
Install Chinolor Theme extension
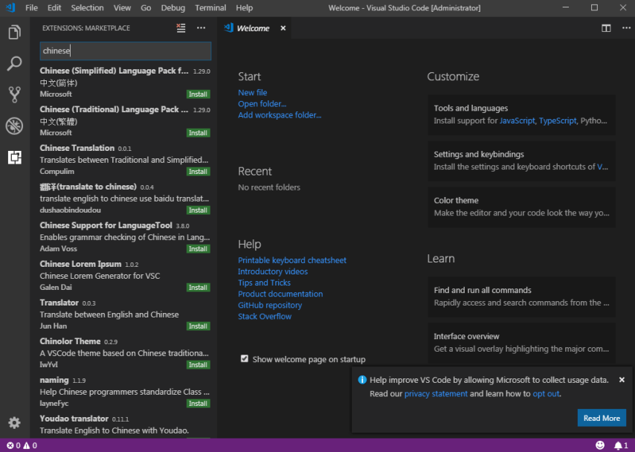tap(198, 365)
